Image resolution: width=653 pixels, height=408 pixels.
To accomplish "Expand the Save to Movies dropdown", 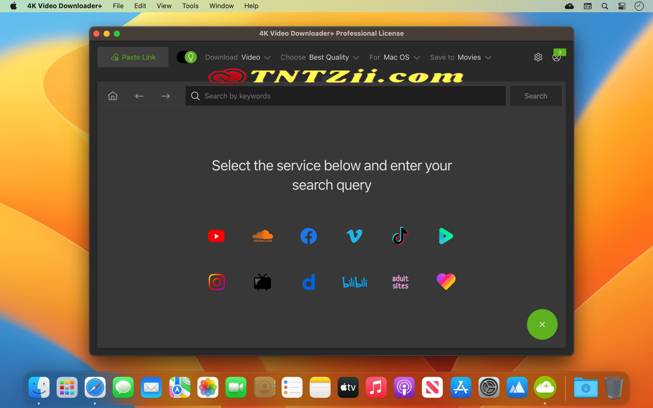I will 488,57.
